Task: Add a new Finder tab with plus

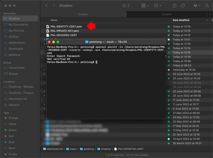Action: tap(210, 14)
